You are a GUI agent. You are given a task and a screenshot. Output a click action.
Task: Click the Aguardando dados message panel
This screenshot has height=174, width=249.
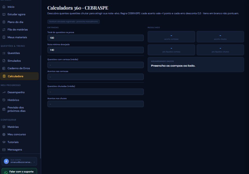196,65
